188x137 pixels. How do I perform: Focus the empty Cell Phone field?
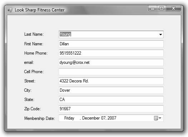[x=111, y=72]
